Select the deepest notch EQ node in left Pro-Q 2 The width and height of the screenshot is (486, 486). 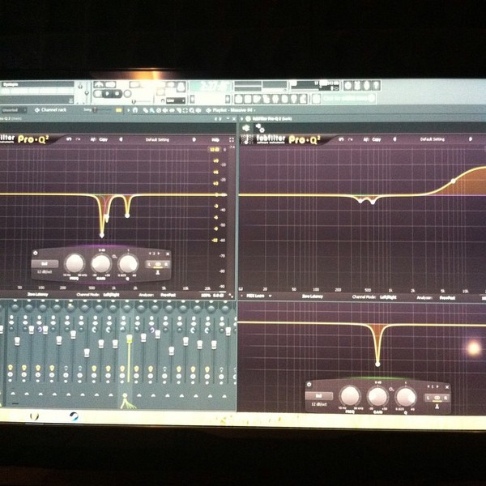tap(102, 236)
